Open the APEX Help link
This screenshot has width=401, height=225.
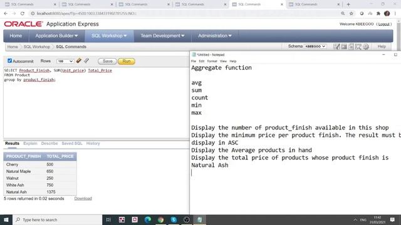coord(382,46)
